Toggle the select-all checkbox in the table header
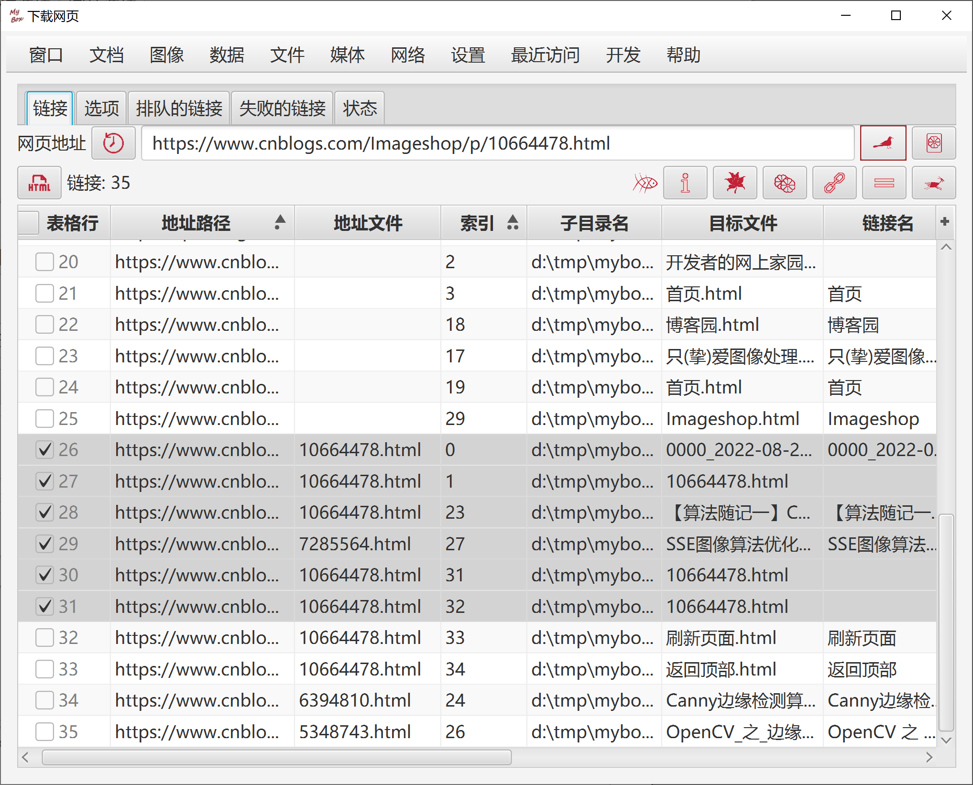The height and width of the screenshot is (785, 973). tap(29, 223)
